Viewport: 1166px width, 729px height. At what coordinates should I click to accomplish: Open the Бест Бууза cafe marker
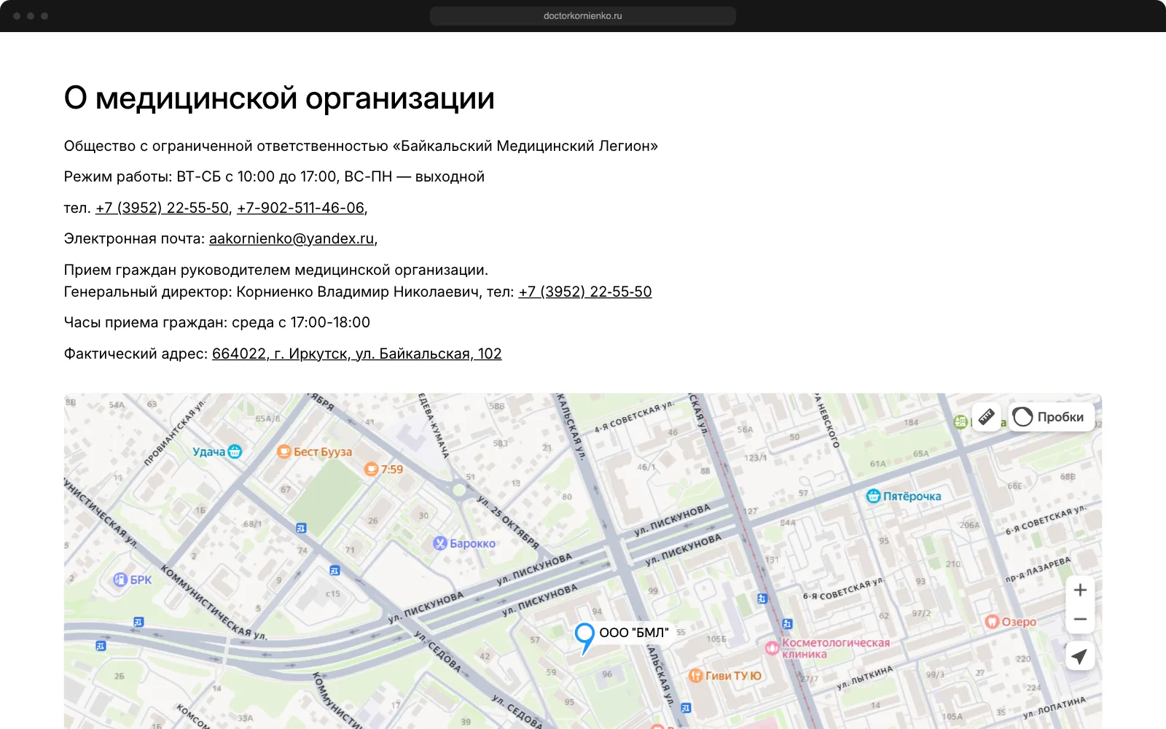tap(314, 452)
